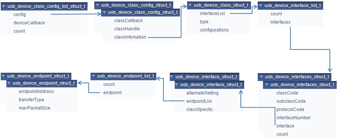
Task: Click the configurations member
Action: click(x=214, y=30)
